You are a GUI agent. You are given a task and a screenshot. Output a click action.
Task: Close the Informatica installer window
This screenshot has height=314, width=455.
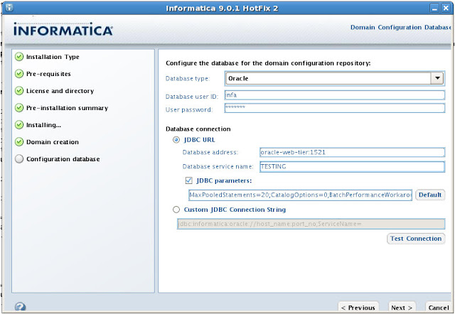point(446,8)
